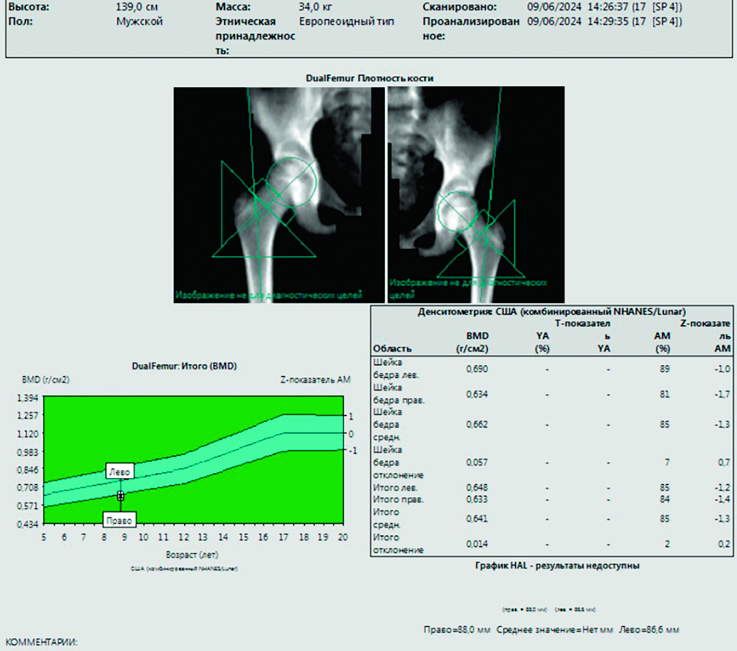Click BMD value 0,634 for right neck
The height and width of the screenshot is (651, 737).
tap(477, 394)
